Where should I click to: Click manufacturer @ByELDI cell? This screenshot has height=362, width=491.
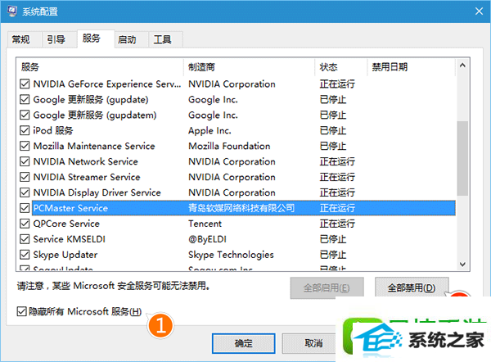(x=207, y=239)
